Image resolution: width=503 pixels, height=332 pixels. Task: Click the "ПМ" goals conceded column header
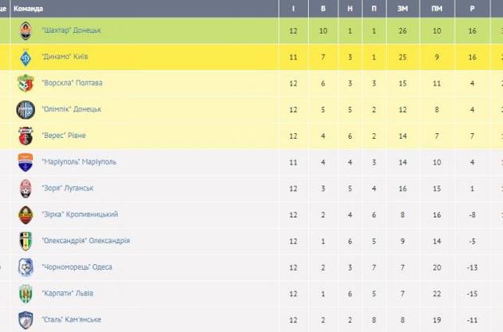(x=437, y=7)
